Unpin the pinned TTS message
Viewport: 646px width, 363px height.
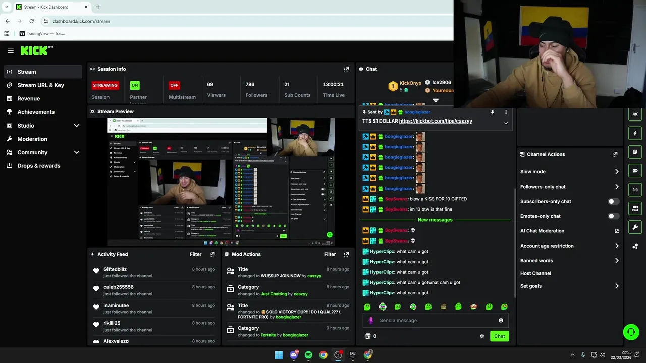click(x=492, y=112)
